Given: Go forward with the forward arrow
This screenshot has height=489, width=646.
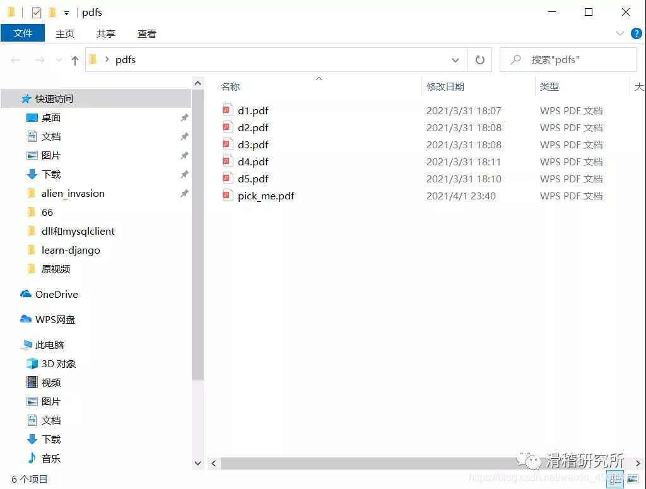Looking at the screenshot, I should [x=40, y=60].
